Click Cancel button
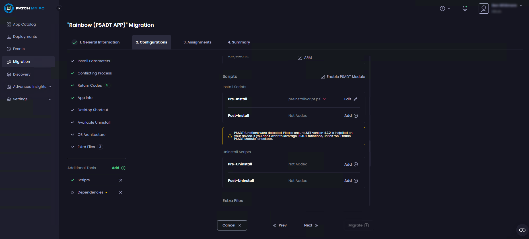This screenshot has height=239, width=529. pyautogui.click(x=232, y=225)
